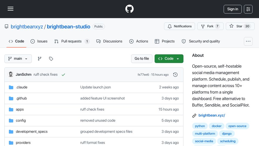Open the providers folder

tap(23, 143)
